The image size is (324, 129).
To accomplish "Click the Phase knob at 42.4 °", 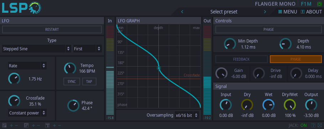I will tap(73, 106).
